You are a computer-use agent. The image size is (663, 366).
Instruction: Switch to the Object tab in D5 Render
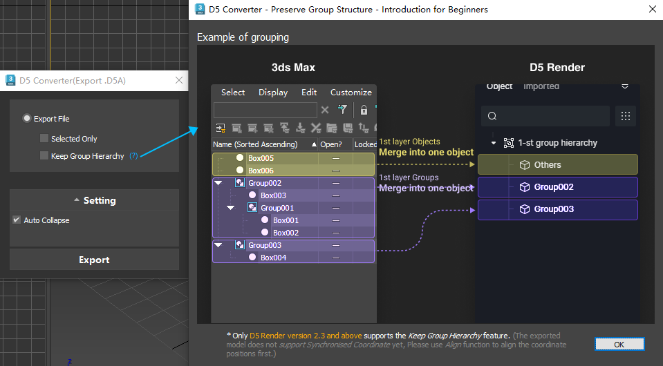click(x=499, y=86)
